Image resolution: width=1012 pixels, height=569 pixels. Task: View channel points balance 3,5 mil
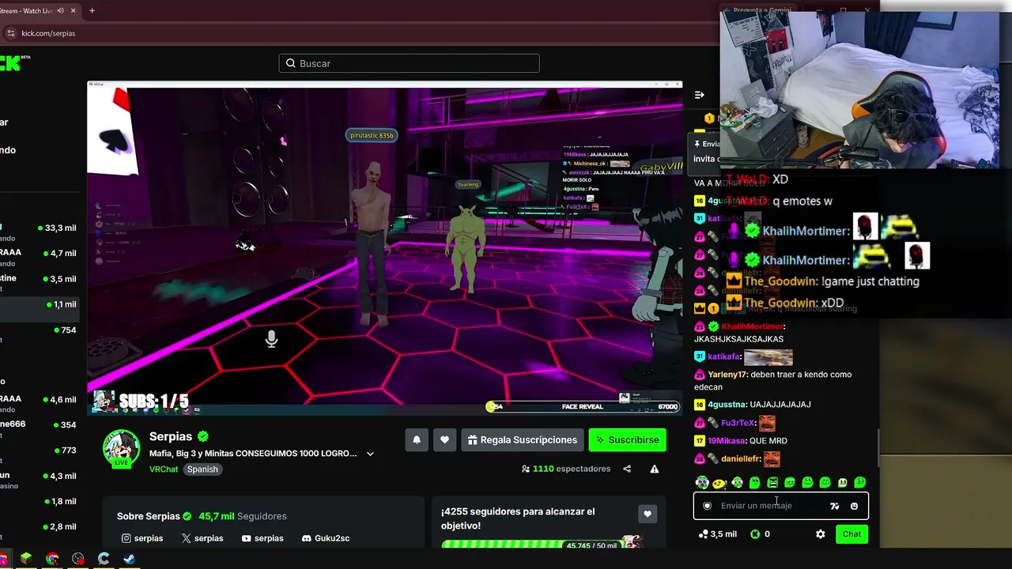(x=718, y=534)
